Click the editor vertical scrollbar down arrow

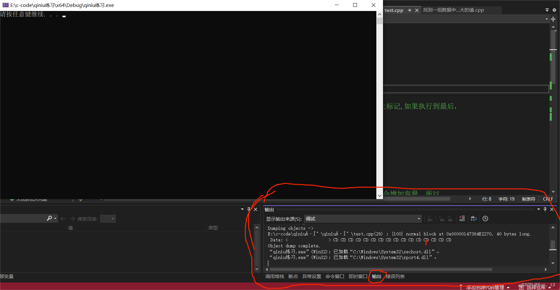pos(553,192)
